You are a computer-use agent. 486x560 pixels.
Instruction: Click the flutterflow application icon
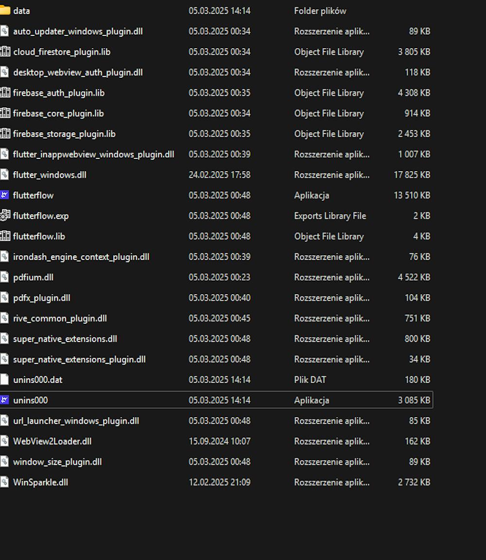[x=4, y=195]
